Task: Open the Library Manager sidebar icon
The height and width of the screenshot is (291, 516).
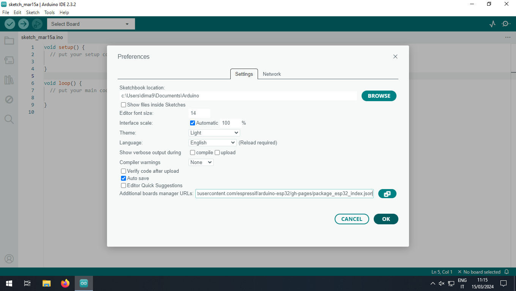Action: click(9, 80)
